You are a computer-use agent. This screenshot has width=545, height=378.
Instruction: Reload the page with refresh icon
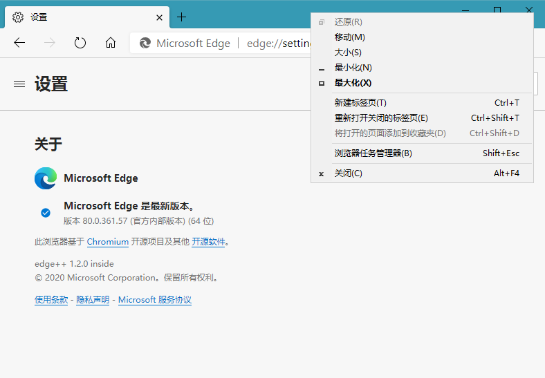[80, 43]
